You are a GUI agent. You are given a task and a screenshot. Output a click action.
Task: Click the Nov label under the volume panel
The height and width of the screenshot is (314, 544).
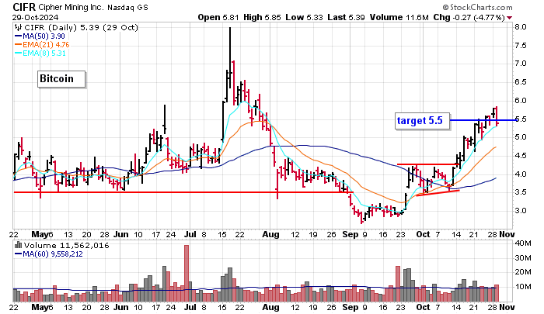pos(507,307)
